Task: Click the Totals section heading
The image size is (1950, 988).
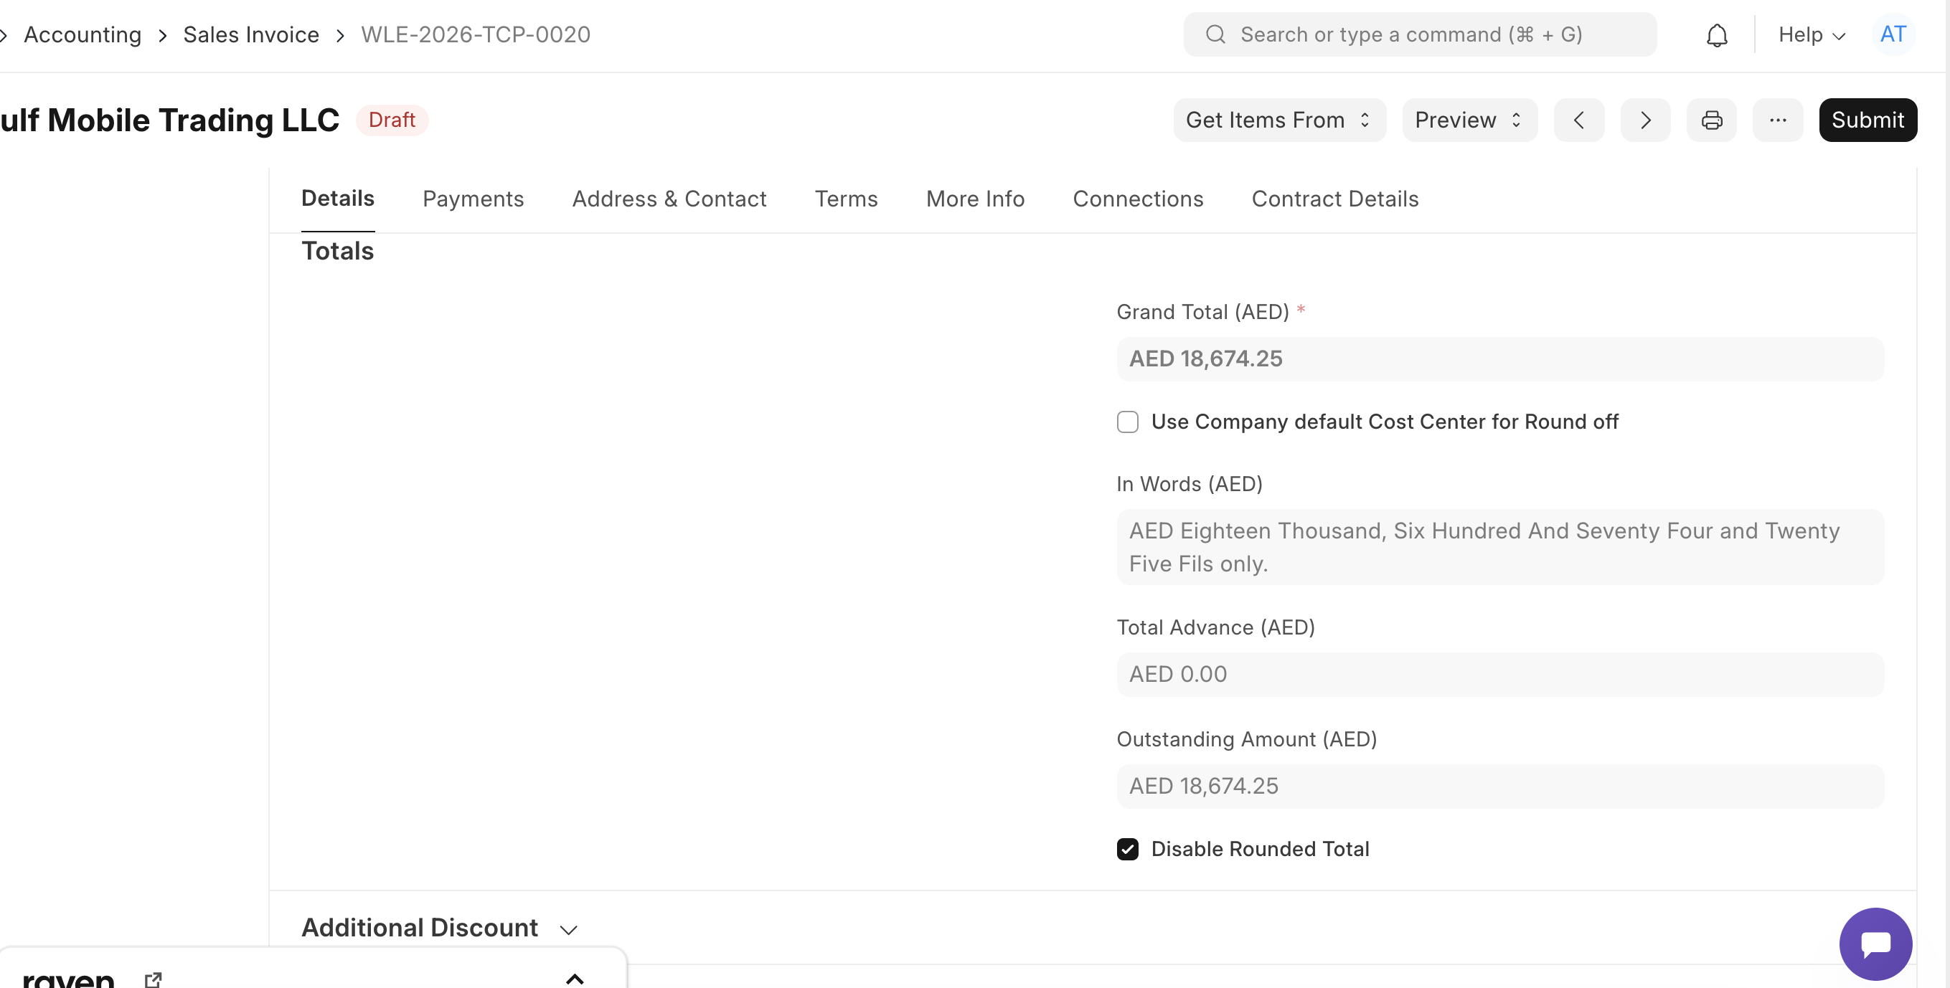Action: (338, 251)
